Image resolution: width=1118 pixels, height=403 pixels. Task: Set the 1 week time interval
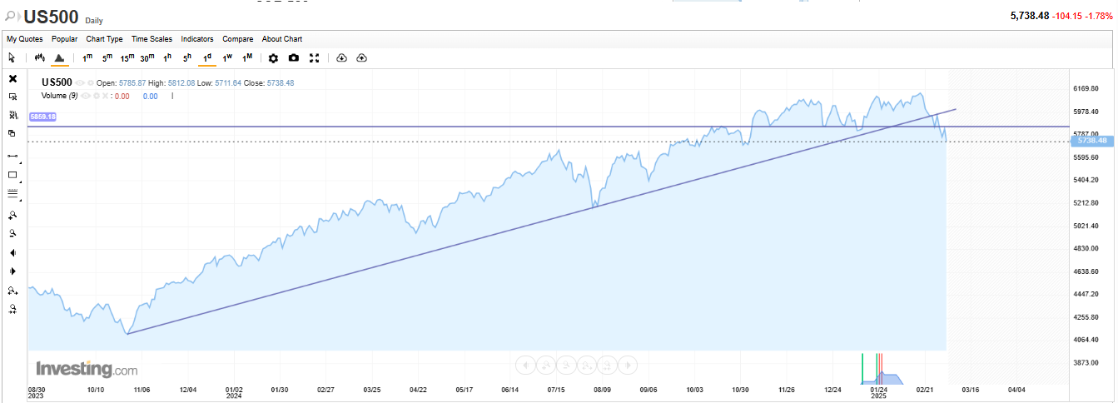point(227,57)
